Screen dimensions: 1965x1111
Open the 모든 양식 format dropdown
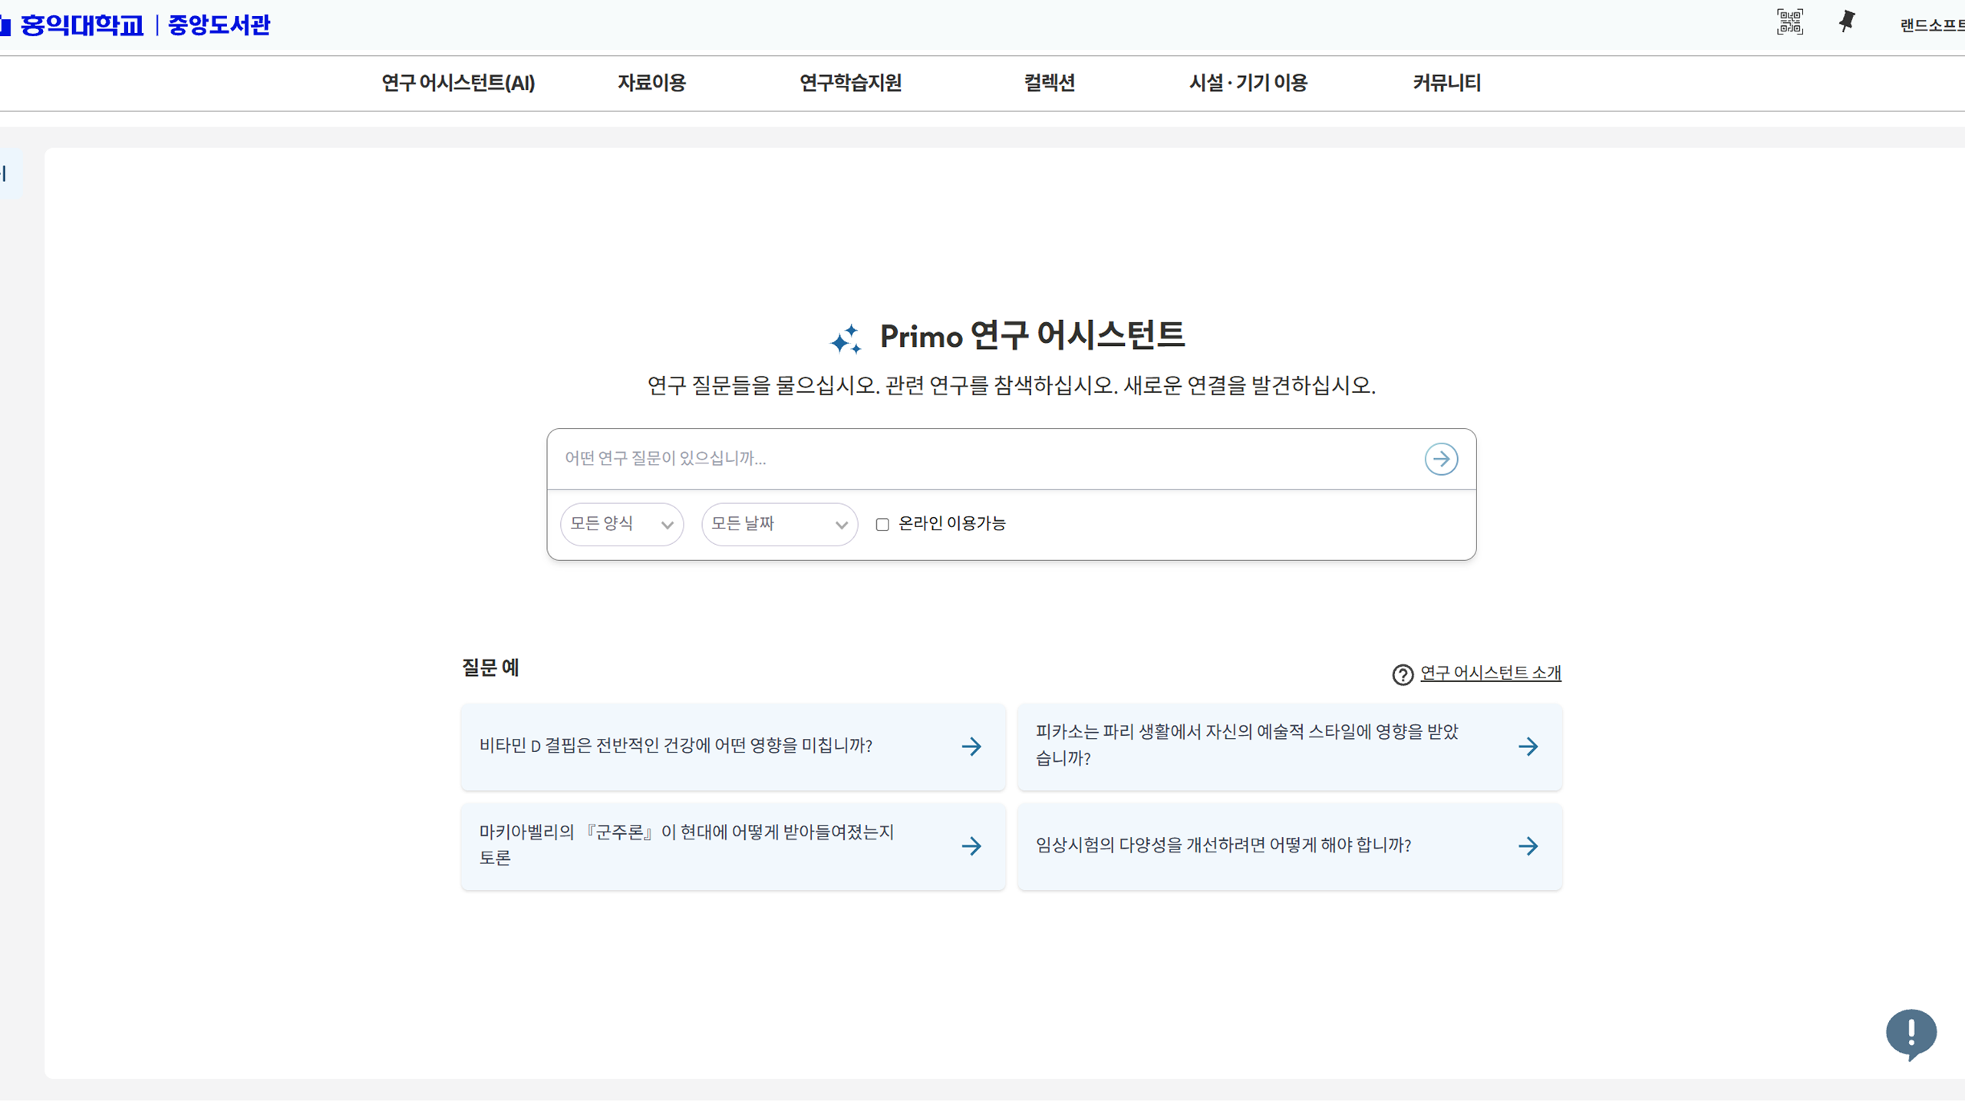pos(621,524)
